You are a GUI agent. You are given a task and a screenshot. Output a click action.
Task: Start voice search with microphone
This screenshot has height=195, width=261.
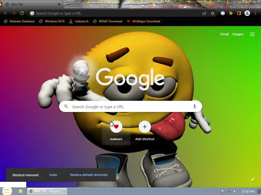click(x=194, y=106)
